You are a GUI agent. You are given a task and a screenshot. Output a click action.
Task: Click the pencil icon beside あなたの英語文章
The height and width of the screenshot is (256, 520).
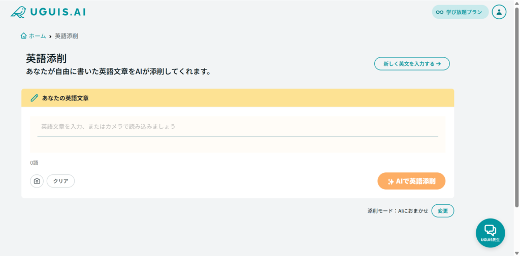point(35,98)
